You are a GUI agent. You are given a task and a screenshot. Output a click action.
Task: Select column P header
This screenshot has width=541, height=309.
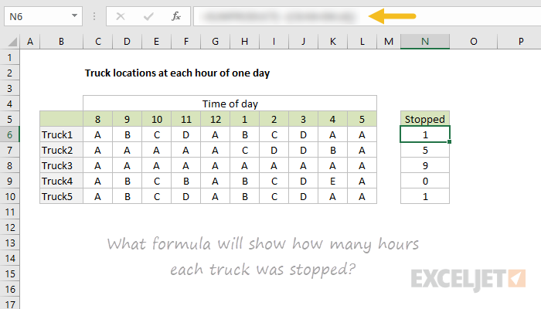coord(521,42)
